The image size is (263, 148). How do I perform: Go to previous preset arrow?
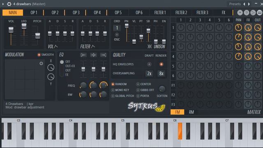pos(244,4)
